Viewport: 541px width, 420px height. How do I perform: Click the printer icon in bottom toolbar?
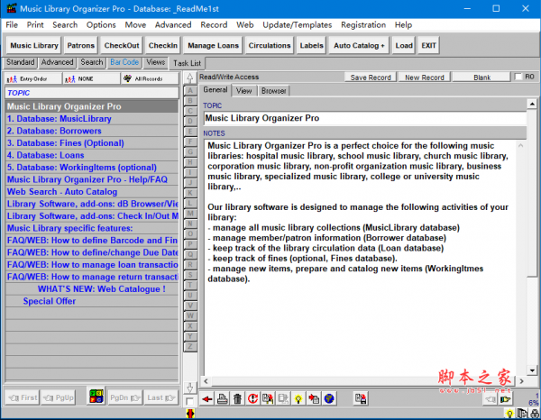tap(223, 398)
